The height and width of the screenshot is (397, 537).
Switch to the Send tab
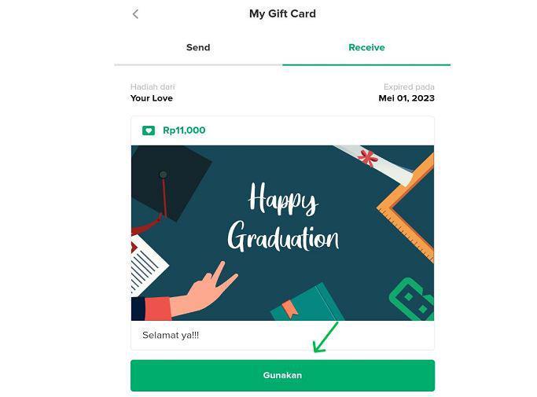198,47
